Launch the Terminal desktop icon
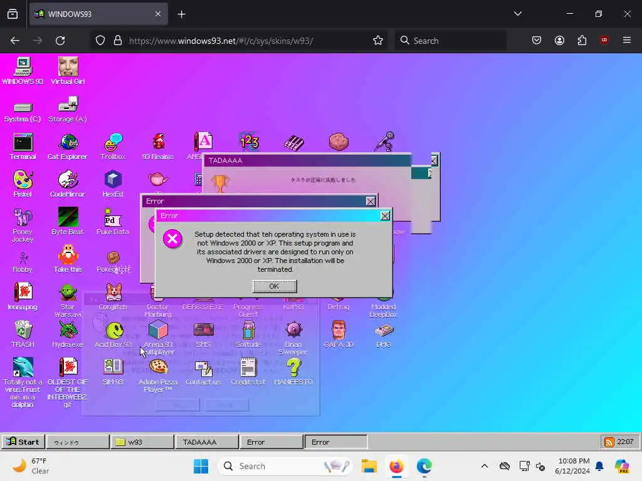 coord(23,147)
